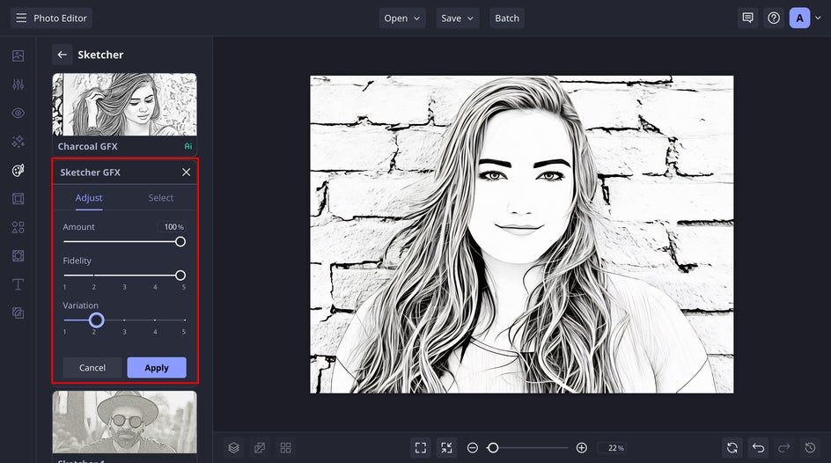This screenshot has width=831, height=463.
Task: Cancel the Sketcher GFX effect
Action: coord(92,368)
